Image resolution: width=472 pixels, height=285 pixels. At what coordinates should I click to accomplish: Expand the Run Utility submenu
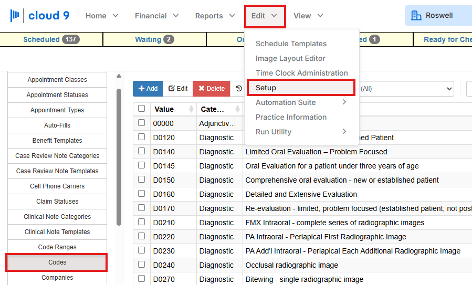click(301, 132)
